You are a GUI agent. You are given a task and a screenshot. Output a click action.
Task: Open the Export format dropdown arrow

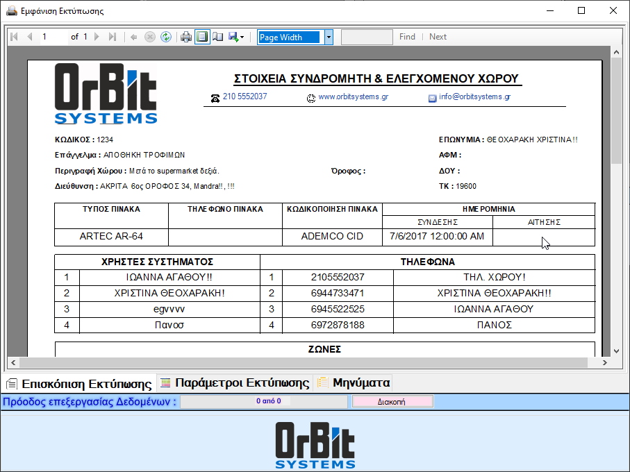point(242,37)
